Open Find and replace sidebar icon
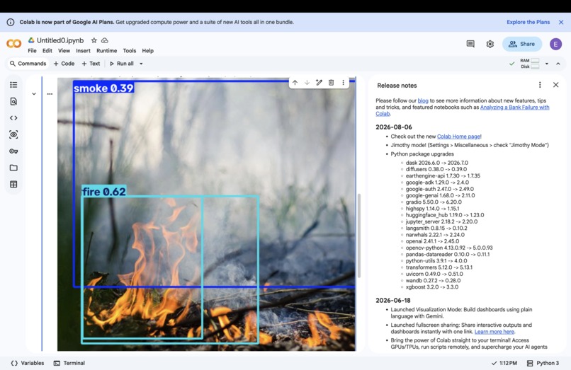Screen dimensions: 571x370 13,101
